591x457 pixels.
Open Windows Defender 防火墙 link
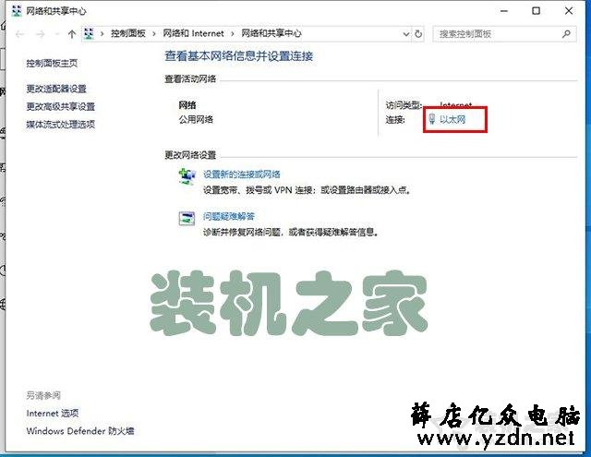click(x=80, y=430)
